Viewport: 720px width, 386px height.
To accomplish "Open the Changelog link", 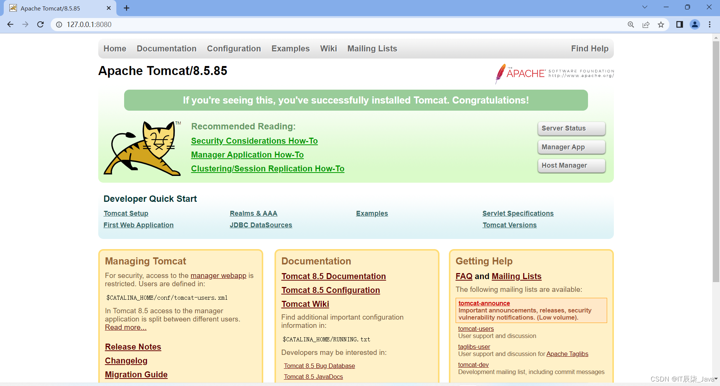I will coord(126,361).
